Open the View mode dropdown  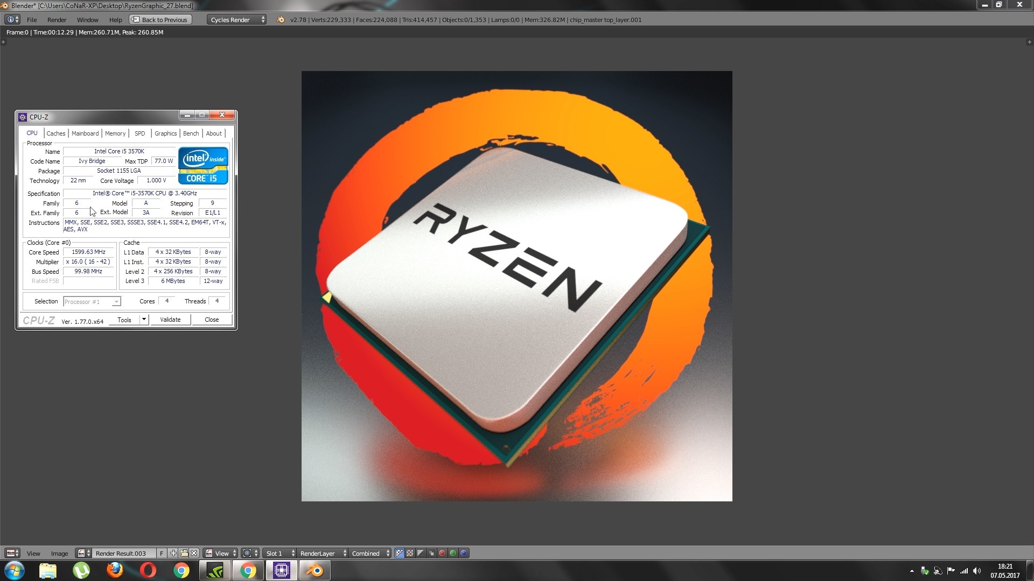pyautogui.click(x=221, y=553)
